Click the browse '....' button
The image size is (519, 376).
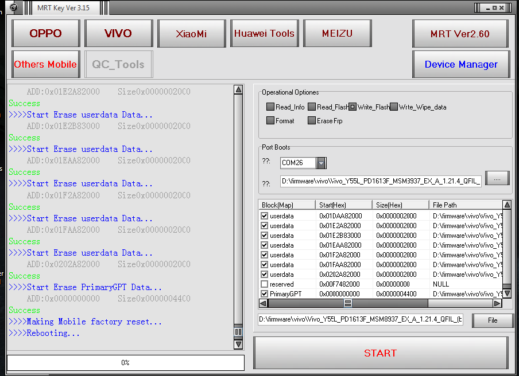497,178
